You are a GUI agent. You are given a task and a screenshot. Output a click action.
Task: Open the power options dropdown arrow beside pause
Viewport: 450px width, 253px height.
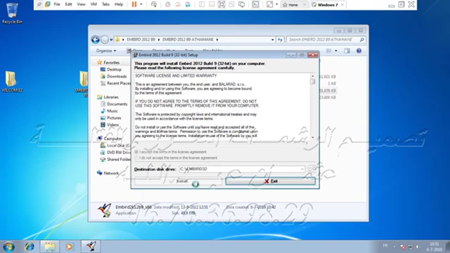click(141, 5)
